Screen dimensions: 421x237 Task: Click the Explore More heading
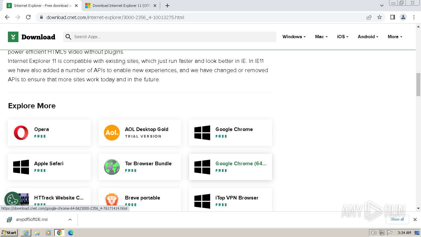(x=32, y=106)
